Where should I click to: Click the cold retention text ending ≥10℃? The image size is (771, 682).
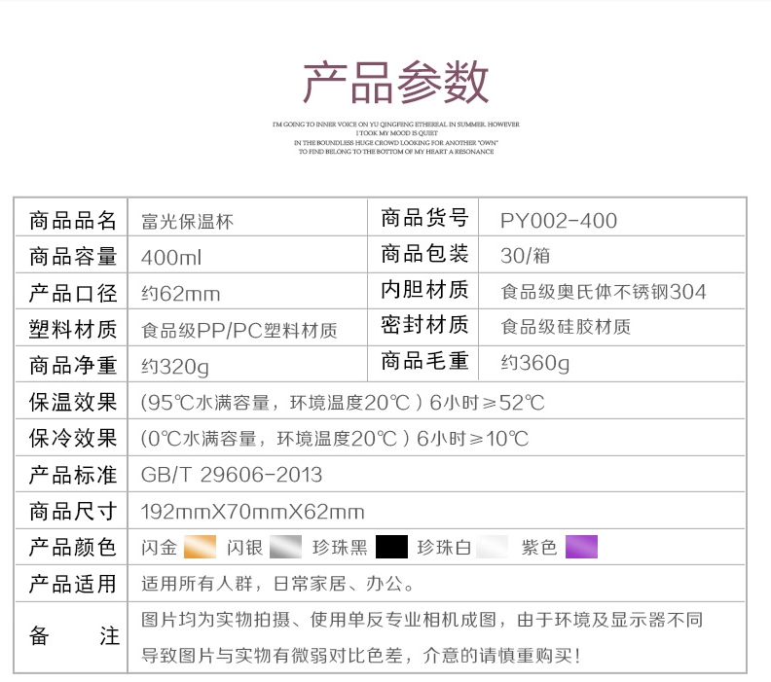point(335,439)
